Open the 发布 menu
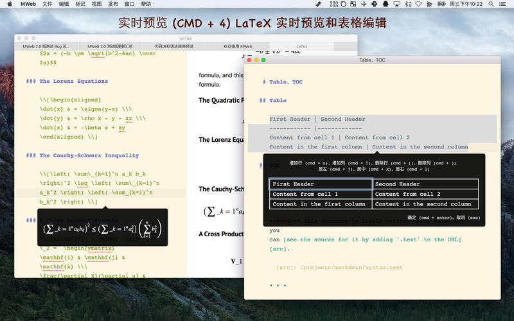Image resolution: width=514 pixels, height=321 pixels. coord(113,4)
